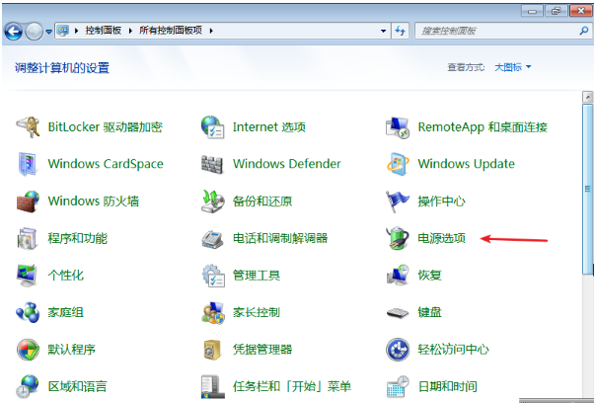Go back with the Back arrow button
Image resolution: width=596 pixels, height=403 pixels.
coord(14,32)
